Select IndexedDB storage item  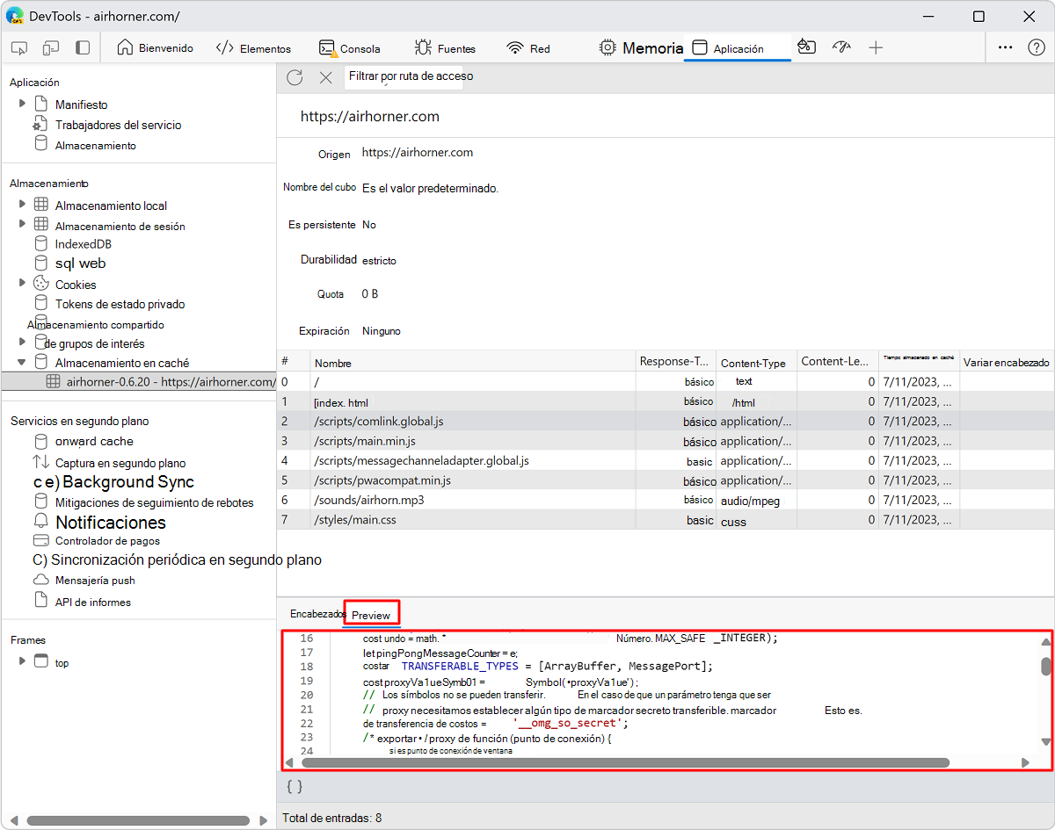[83, 243]
